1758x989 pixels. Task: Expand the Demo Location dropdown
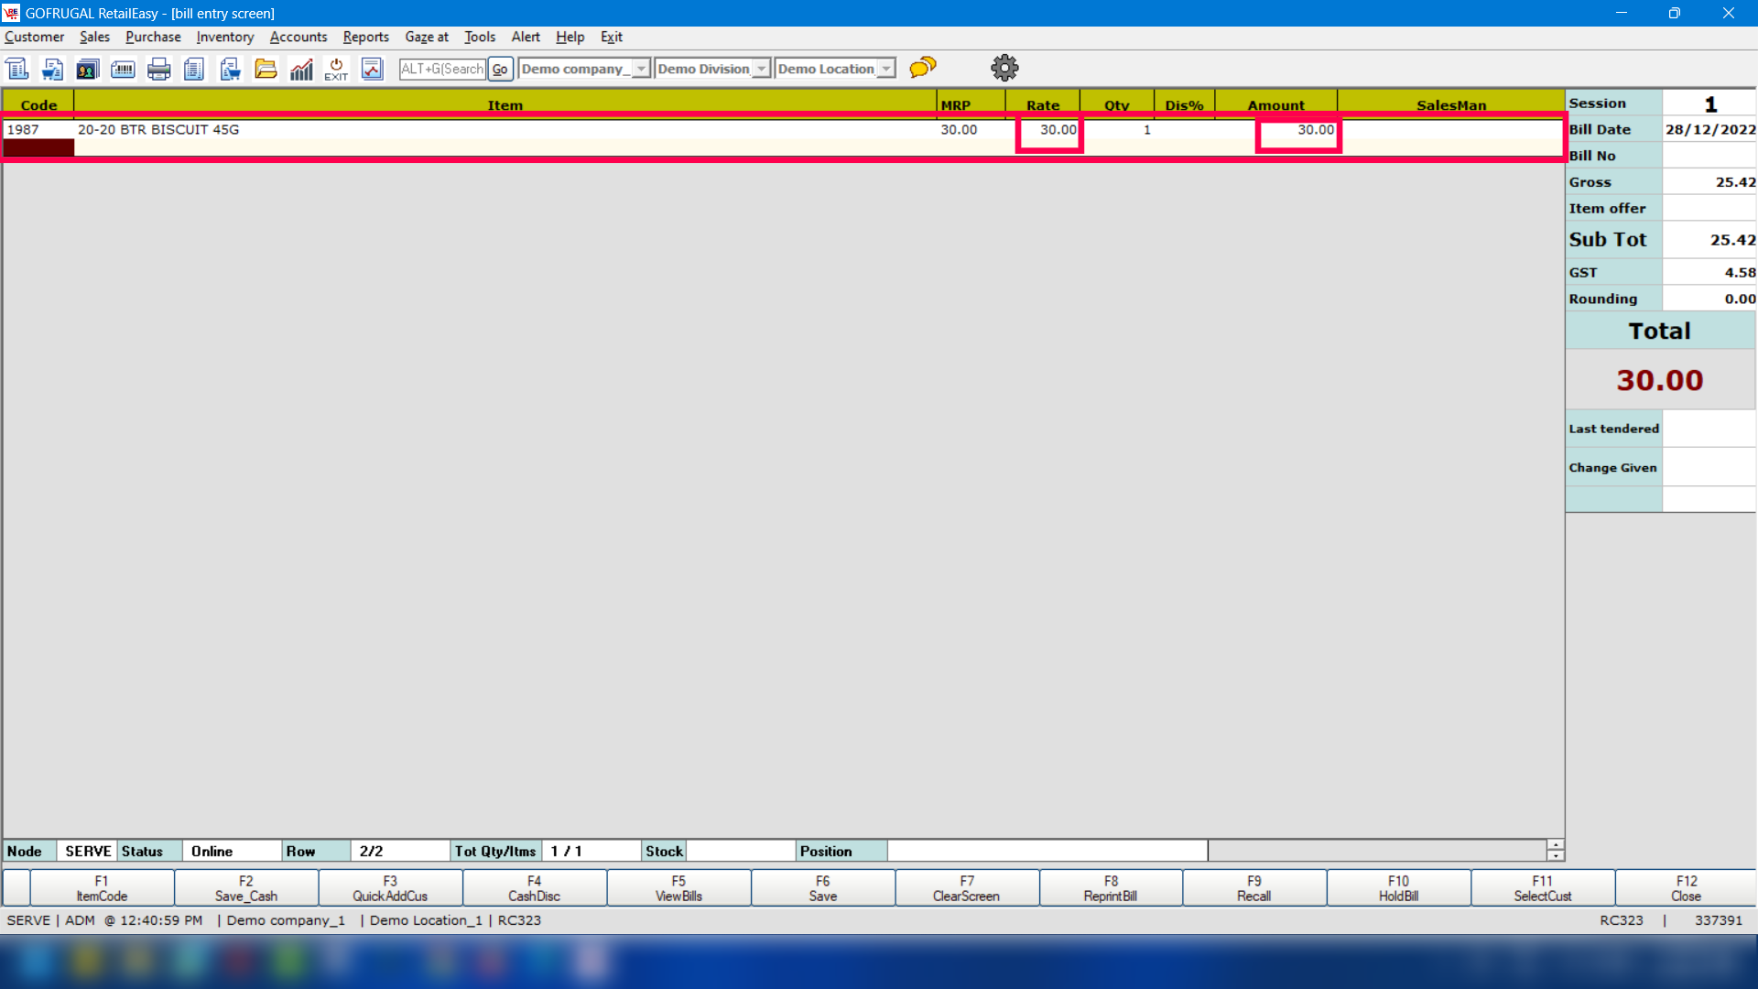pos(885,69)
